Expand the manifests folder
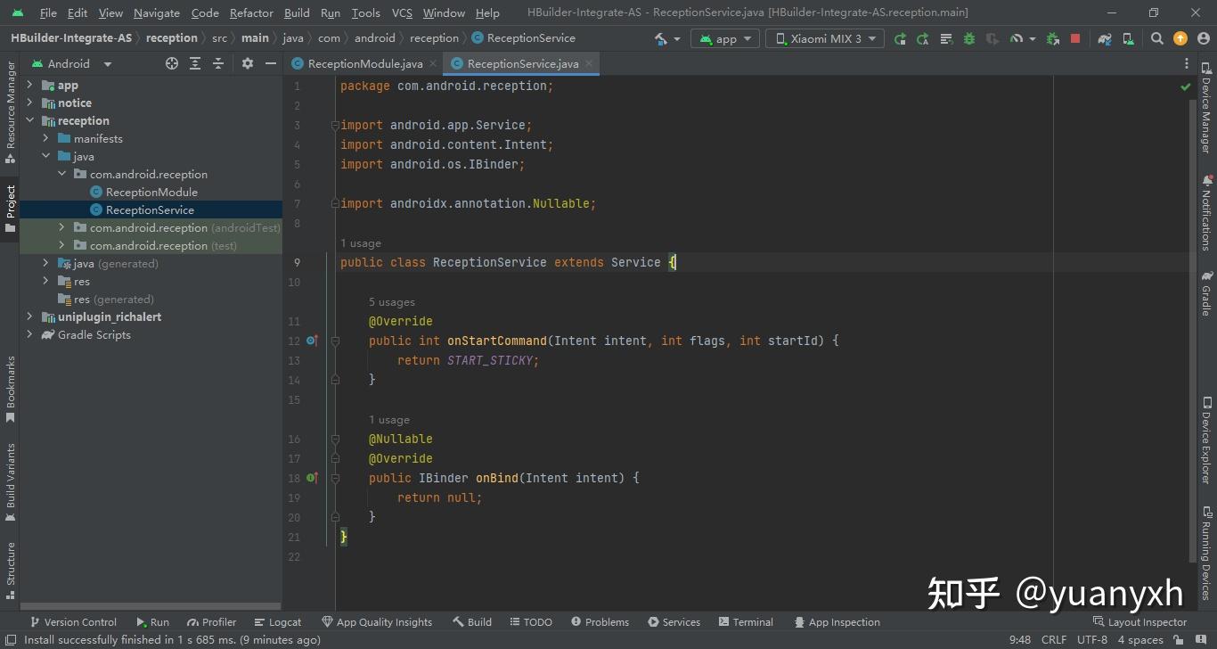1217x649 pixels. coord(45,138)
